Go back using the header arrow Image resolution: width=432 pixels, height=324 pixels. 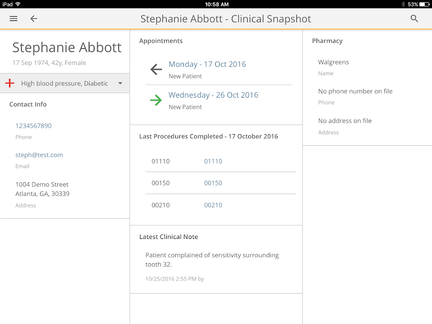click(33, 18)
